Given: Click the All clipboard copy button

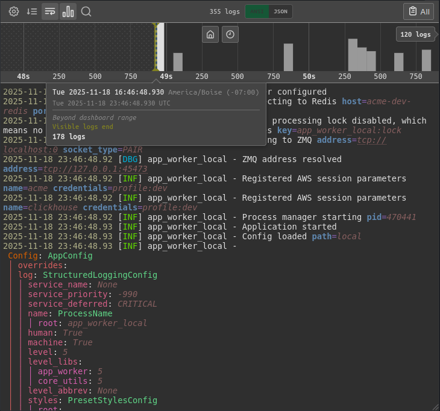Looking at the screenshot, I should pos(418,11).
